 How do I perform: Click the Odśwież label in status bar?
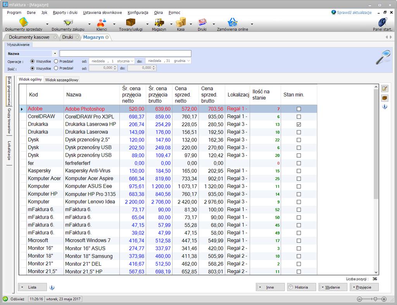[17, 299]
